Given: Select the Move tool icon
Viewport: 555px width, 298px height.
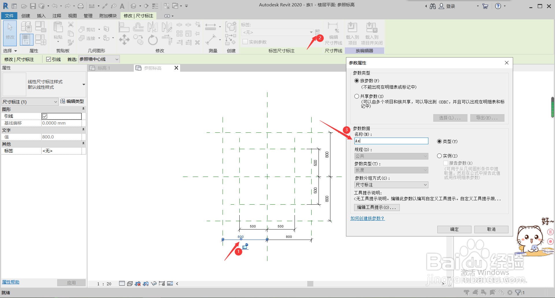Looking at the screenshot, I should tap(124, 40).
